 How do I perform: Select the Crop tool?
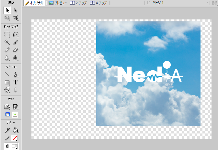pos(15,18)
